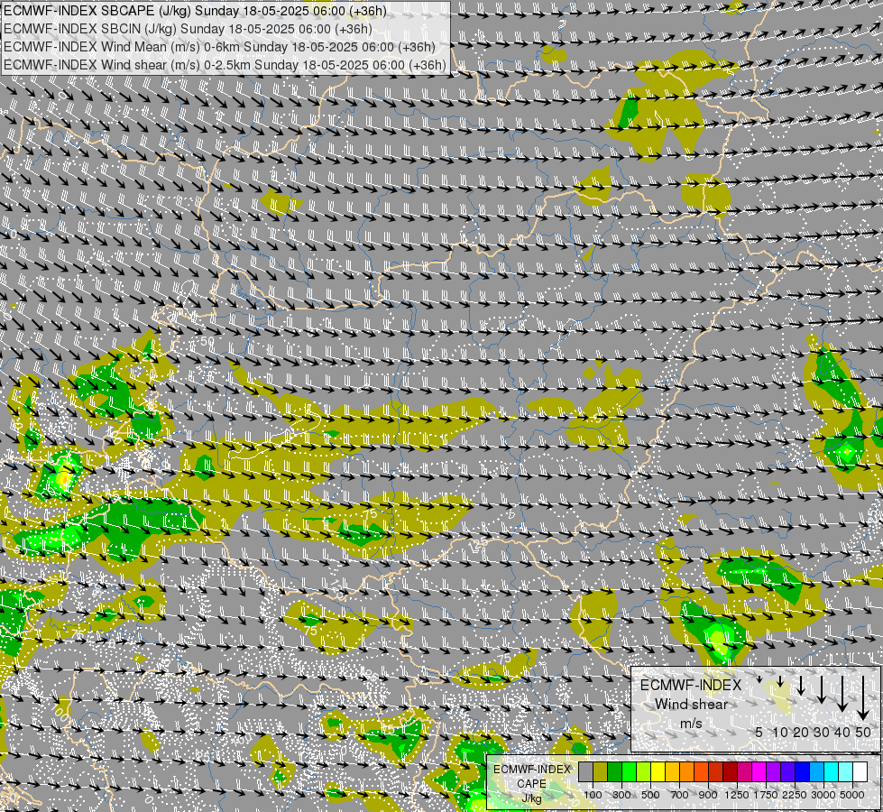
Task: Select the pure yellow CAPE legend swatch
Action: point(658,771)
